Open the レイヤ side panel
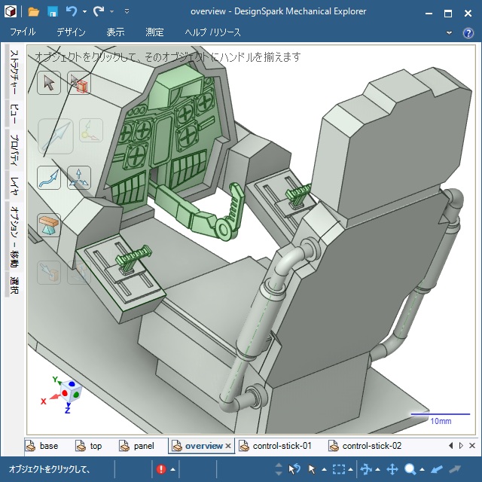This screenshot has height=482, width=482. (14, 186)
